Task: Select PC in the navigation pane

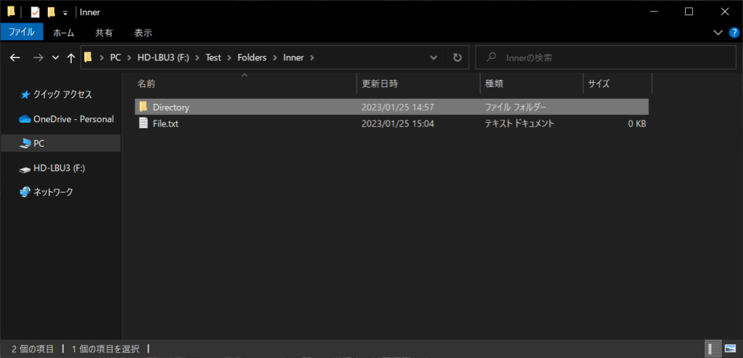Action: tap(39, 143)
